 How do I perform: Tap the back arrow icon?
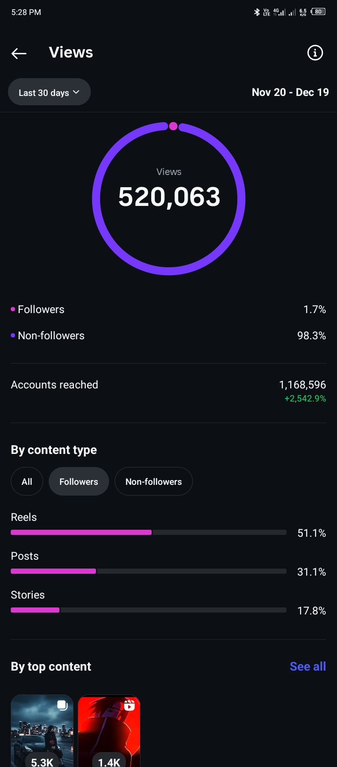[19, 53]
